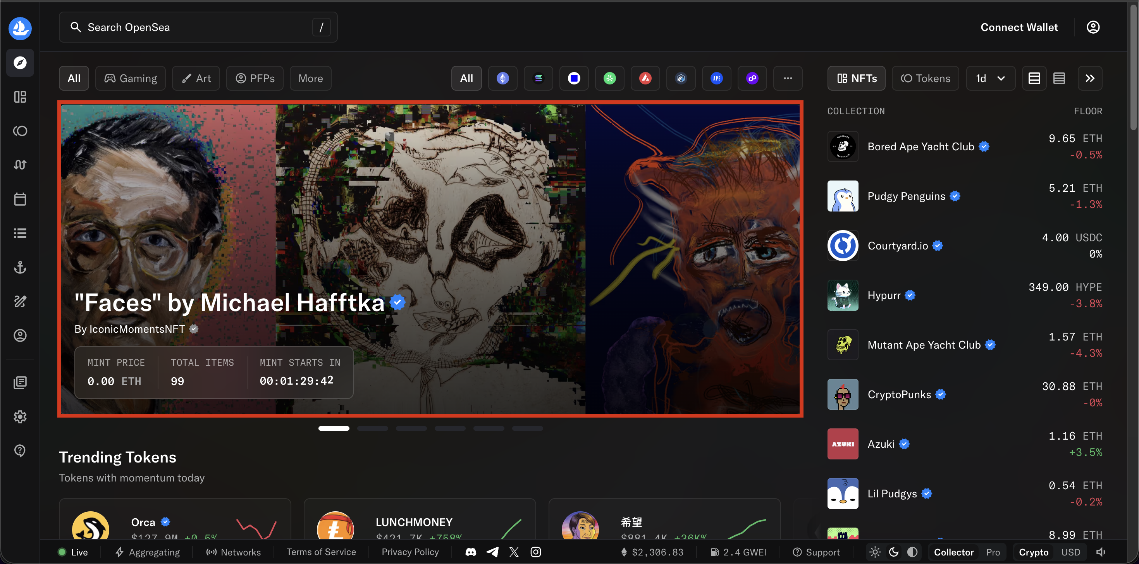Open the Studio pencil icon in sidebar
The width and height of the screenshot is (1139, 564).
pyautogui.click(x=20, y=301)
